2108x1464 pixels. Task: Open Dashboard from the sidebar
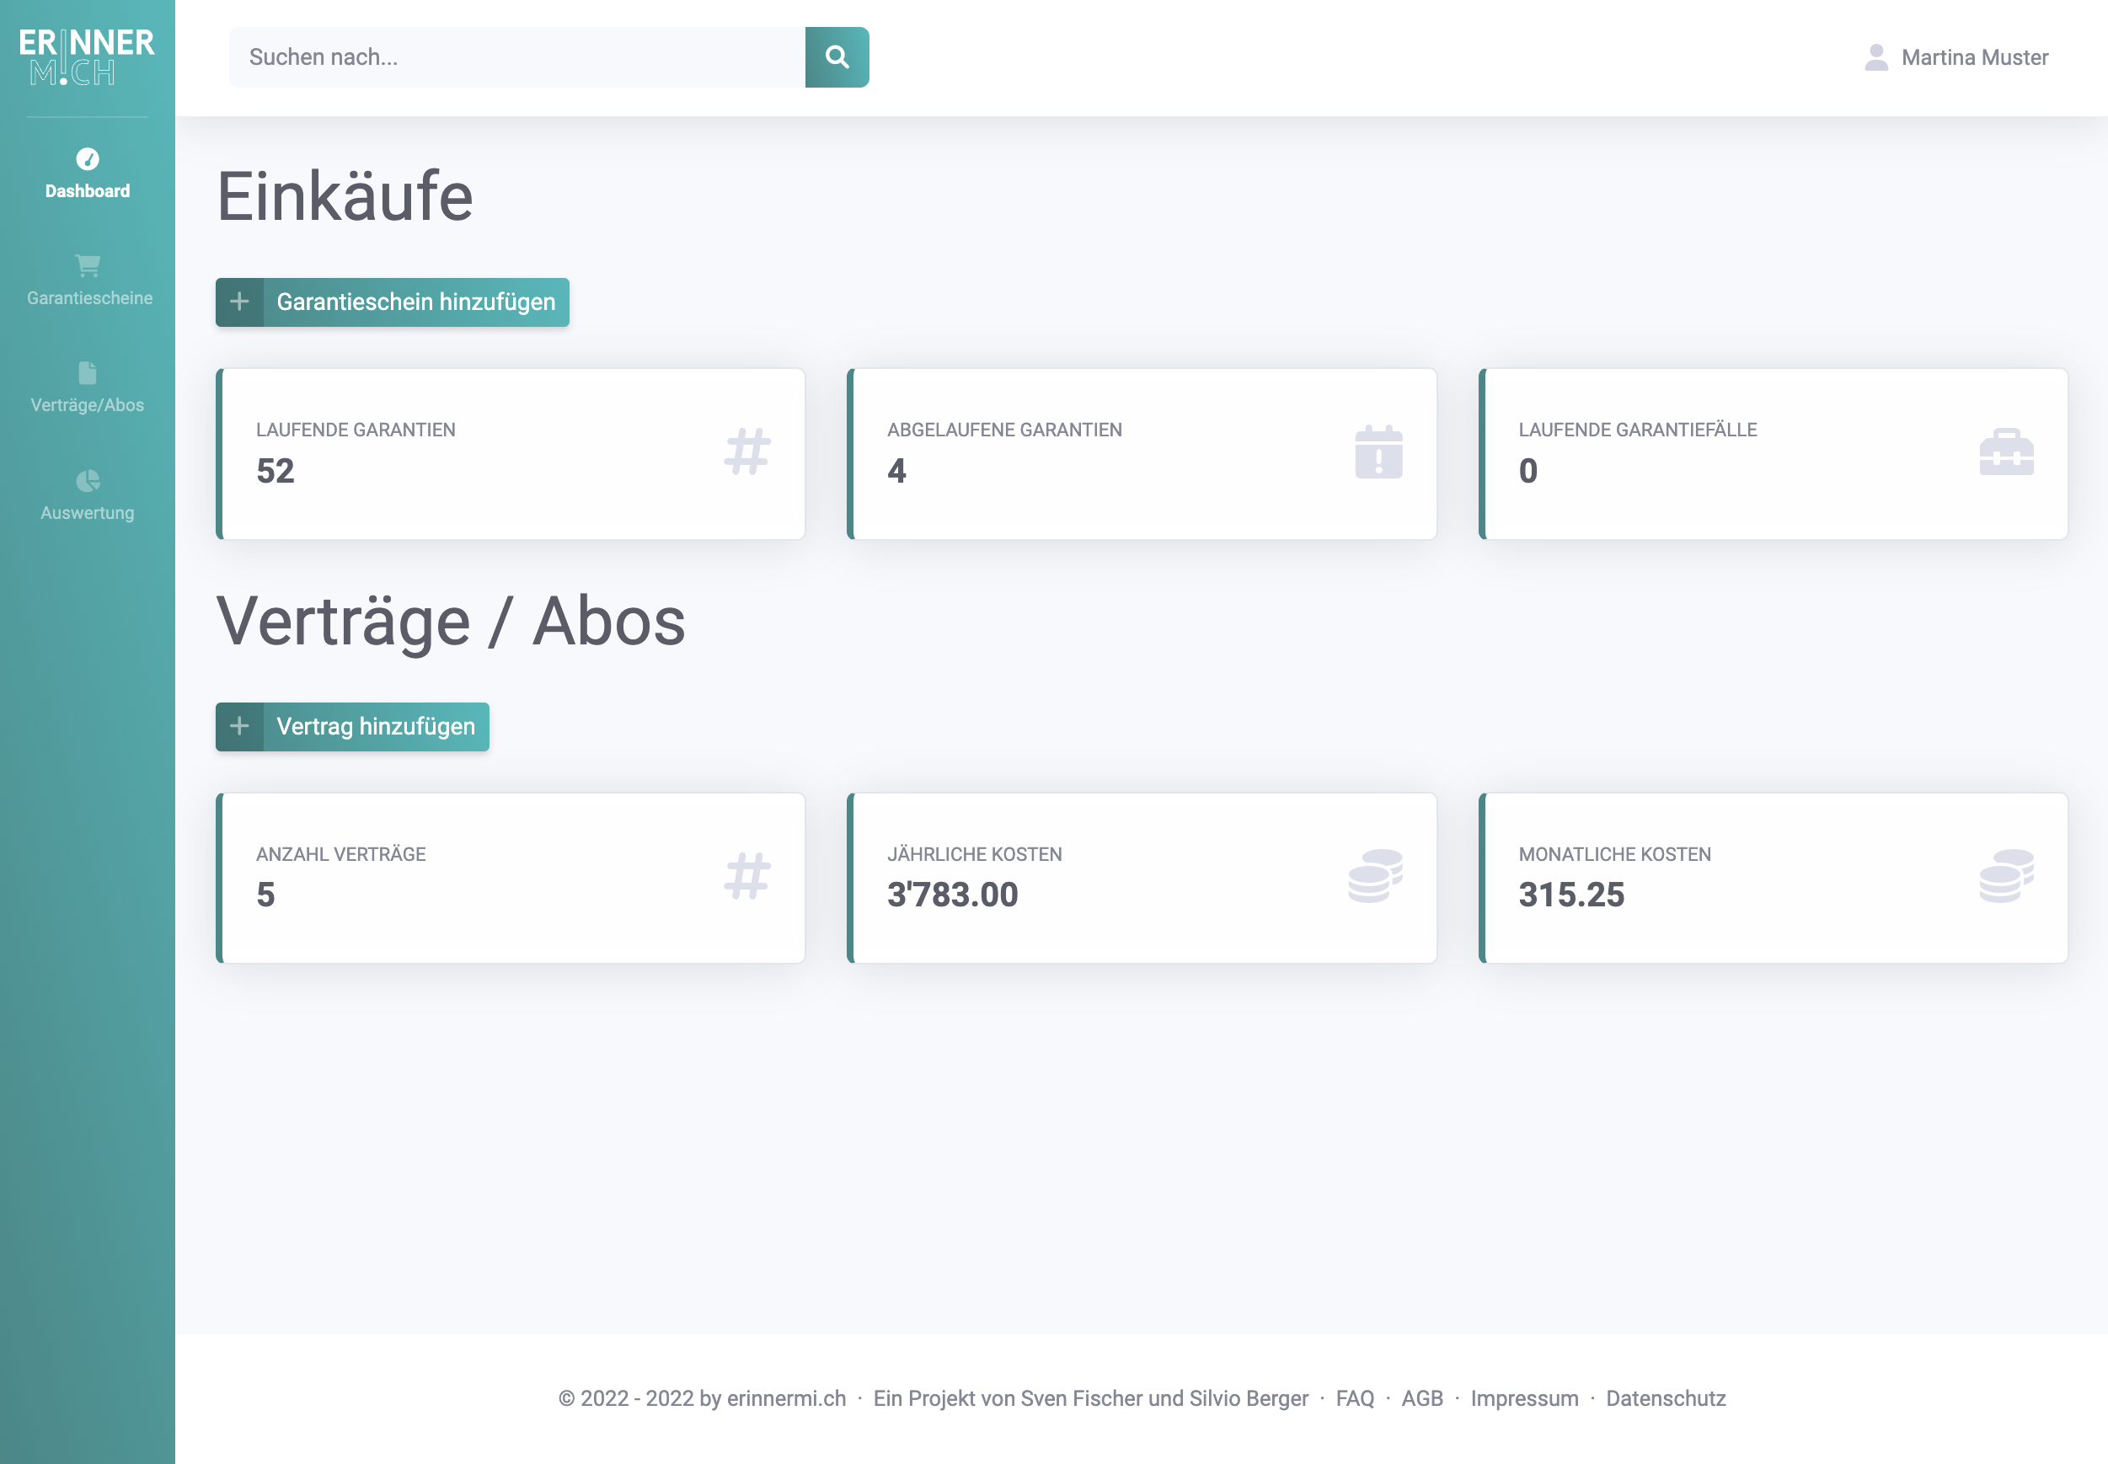point(87,174)
